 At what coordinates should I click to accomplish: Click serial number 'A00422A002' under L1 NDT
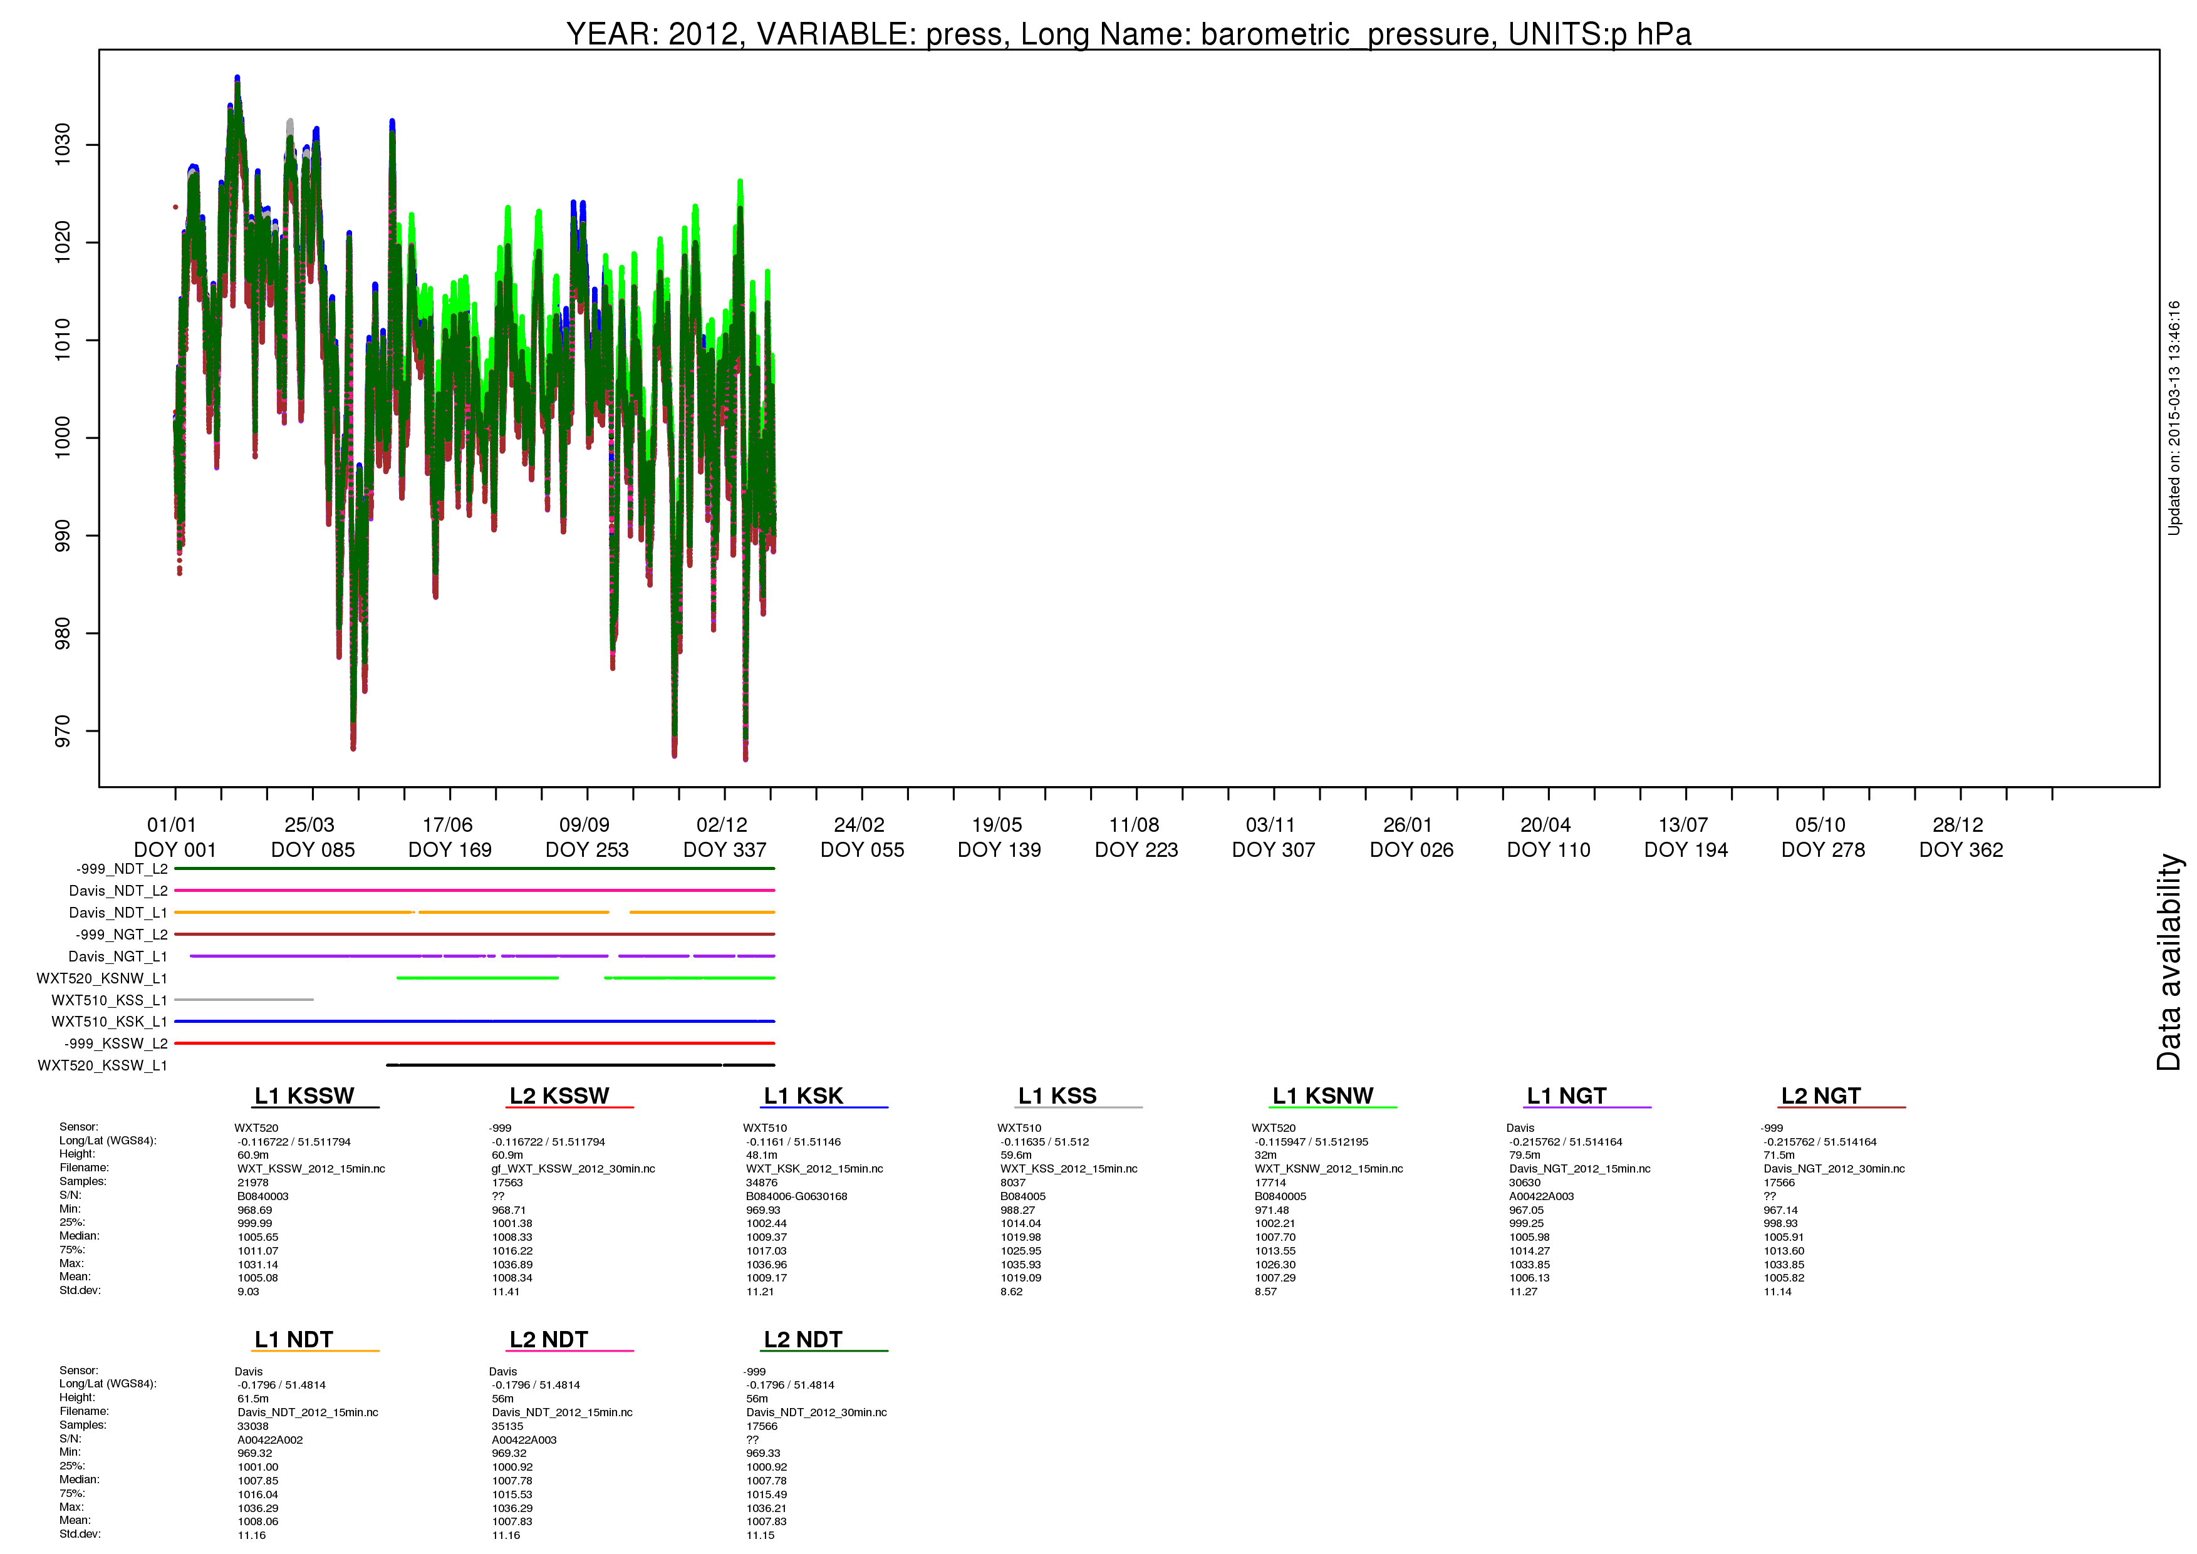click(x=270, y=1440)
